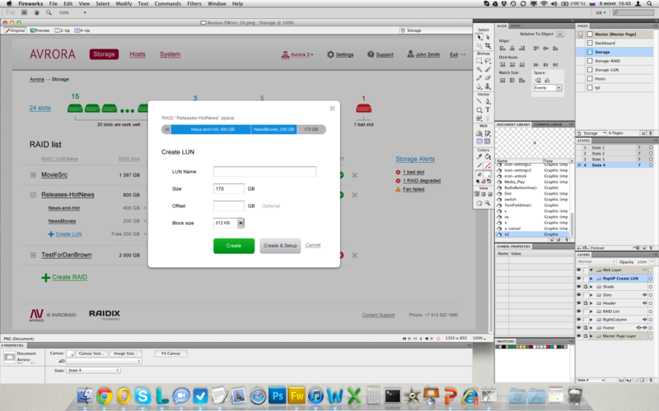The height and width of the screenshot is (411, 659).
Task: Select the Eyedropper tool
Action: 479,156
